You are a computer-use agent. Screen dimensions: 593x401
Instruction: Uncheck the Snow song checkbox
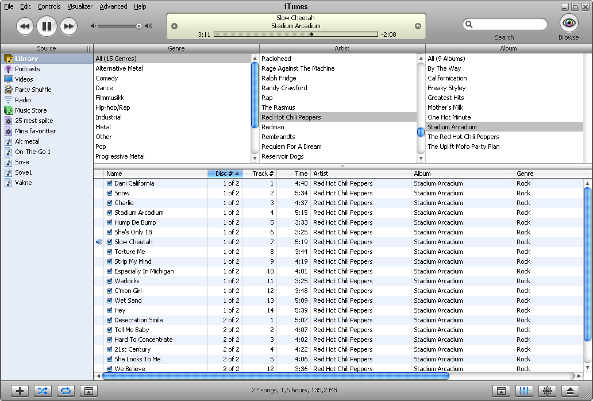tap(110, 193)
